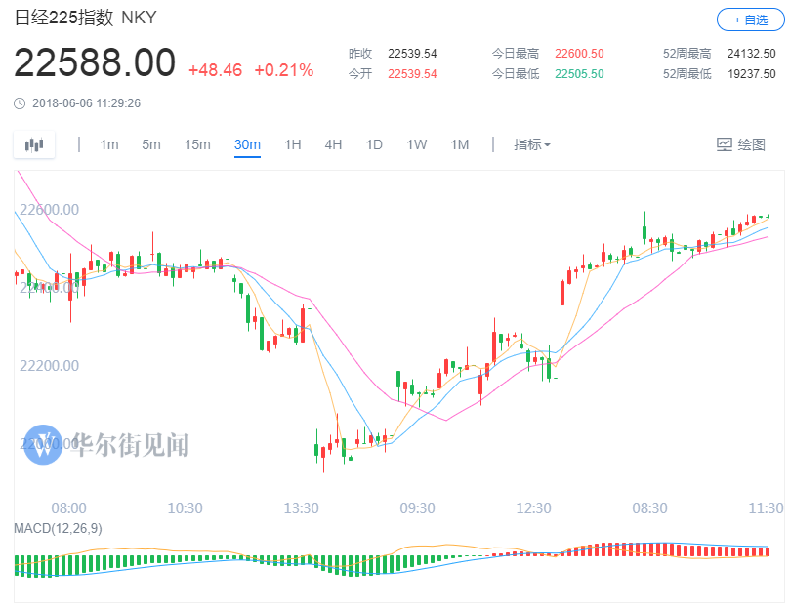This screenshot has width=790, height=609.
Task: Click the candlestick chart type icon
Action: click(34, 145)
